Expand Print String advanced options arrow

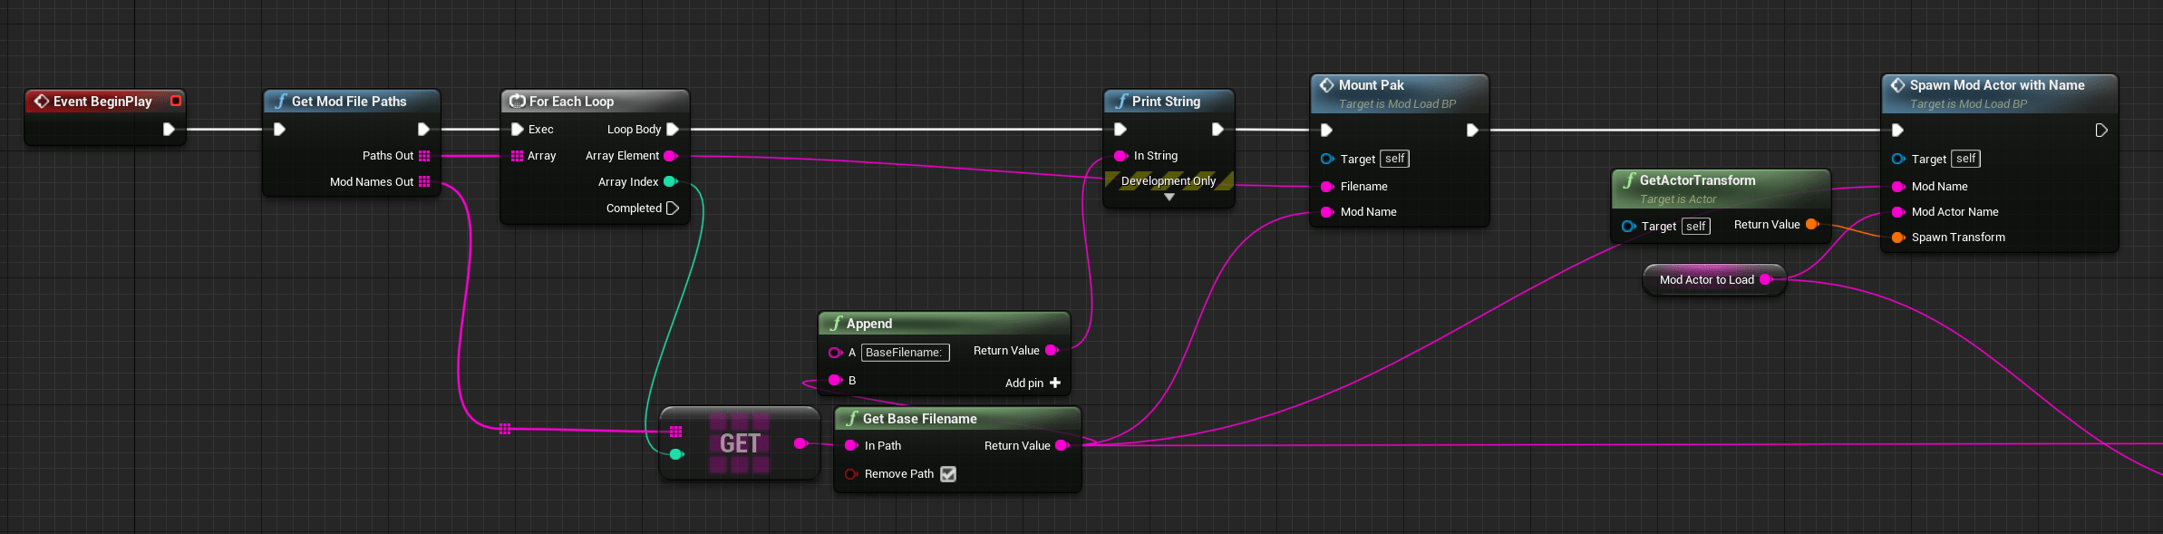[x=1169, y=197]
